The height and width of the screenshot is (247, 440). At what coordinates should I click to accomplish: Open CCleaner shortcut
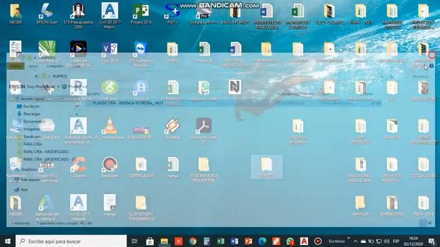click(x=78, y=167)
